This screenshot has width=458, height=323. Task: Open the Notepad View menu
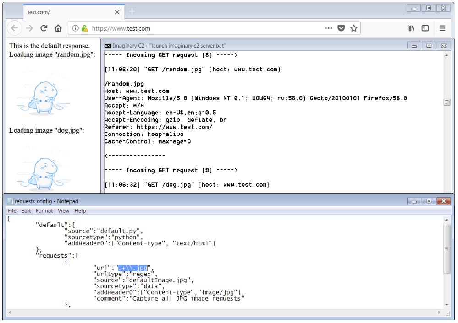click(x=63, y=211)
